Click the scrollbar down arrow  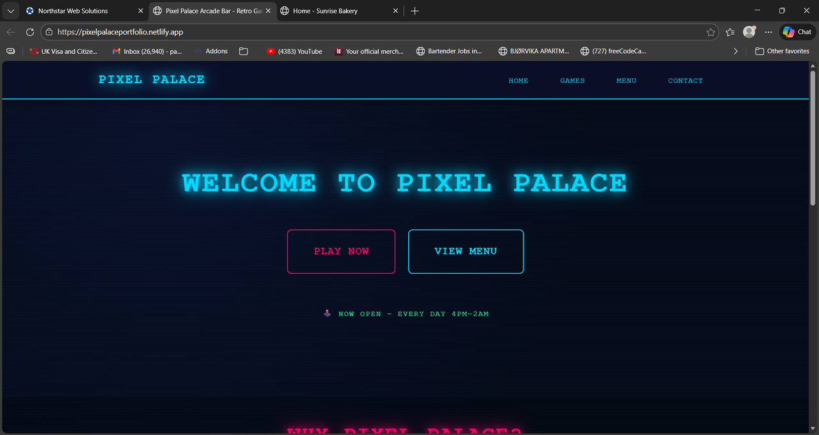pyautogui.click(x=813, y=429)
